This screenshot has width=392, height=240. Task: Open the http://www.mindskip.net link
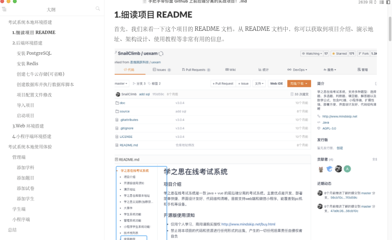tap(340, 116)
